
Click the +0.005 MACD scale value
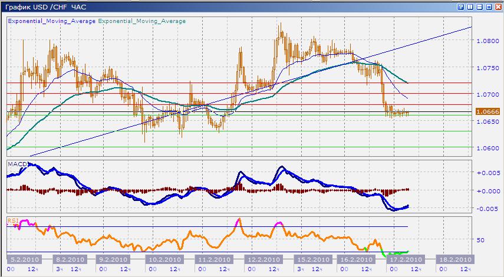[488, 173]
